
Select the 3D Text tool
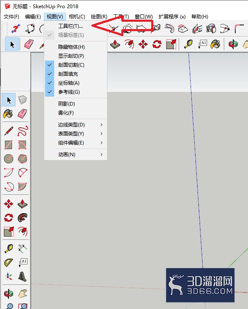[22, 277]
